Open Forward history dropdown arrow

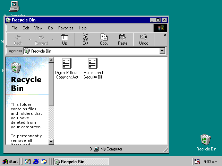[x=53, y=40]
